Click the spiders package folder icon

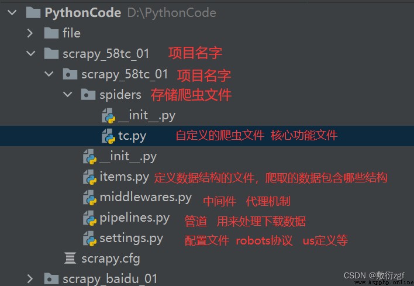88,95
